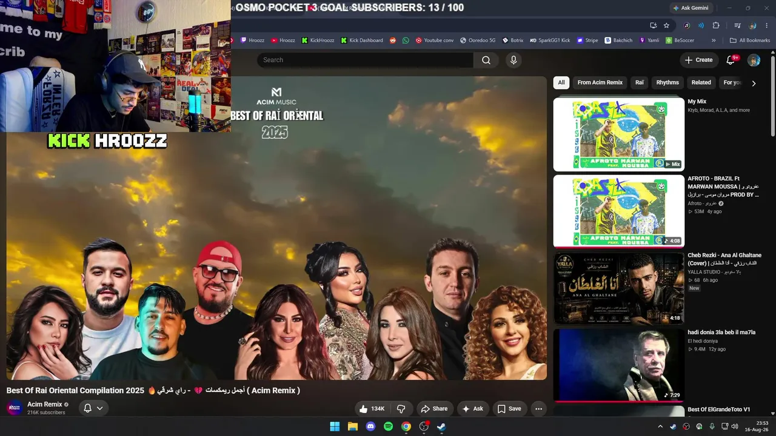Expand the bookmarks bar overflow chevron

[714, 41]
